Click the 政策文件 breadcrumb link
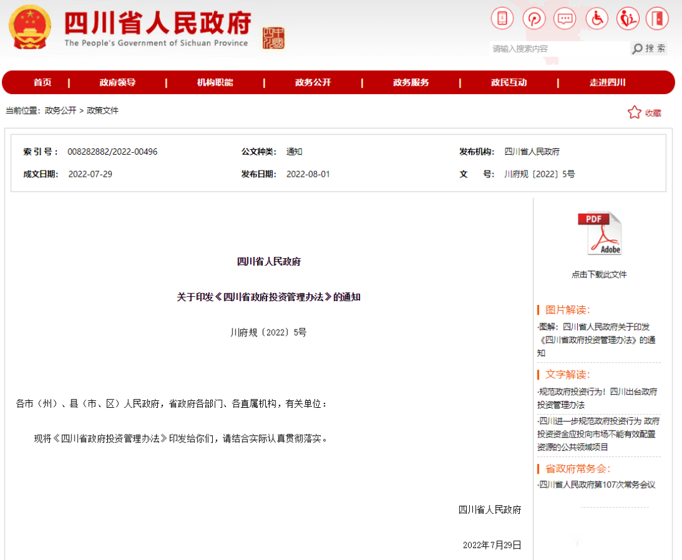This screenshot has width=682, height=560. pos(103,110)
